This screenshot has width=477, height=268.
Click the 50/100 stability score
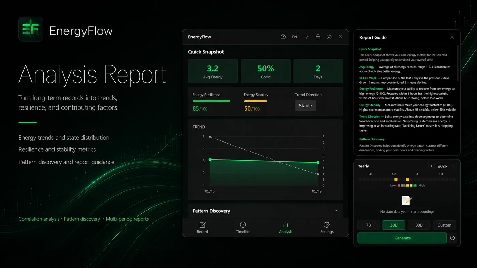pyautogui.click(x=252, y=109)
